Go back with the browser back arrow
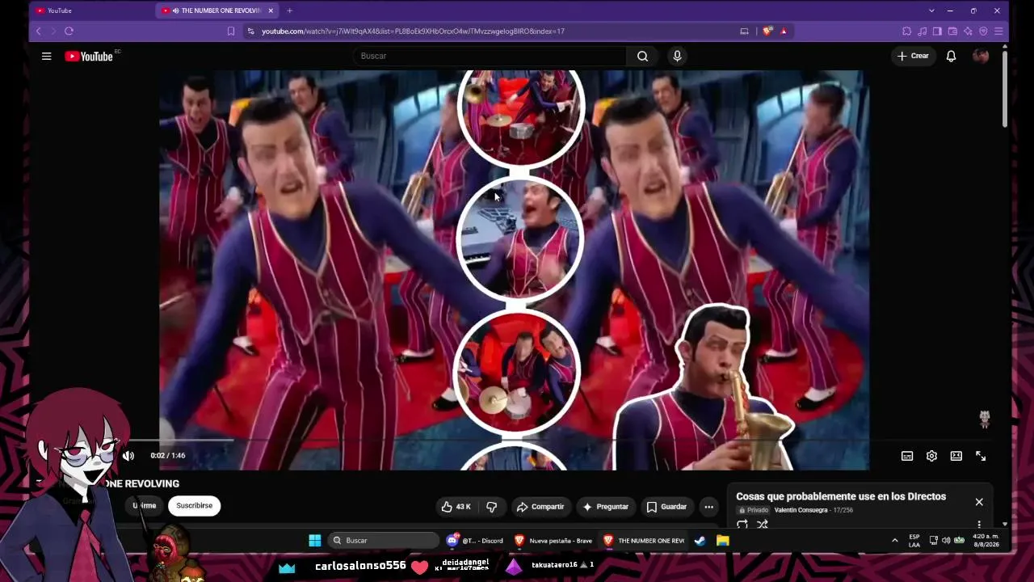This screenshot has height=582, width=1034. [38, 31]
